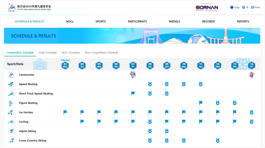This screenshot has height=148, width=265.
Task: Open Curling flag event on Feb 04
Action: tap(82, 122)
